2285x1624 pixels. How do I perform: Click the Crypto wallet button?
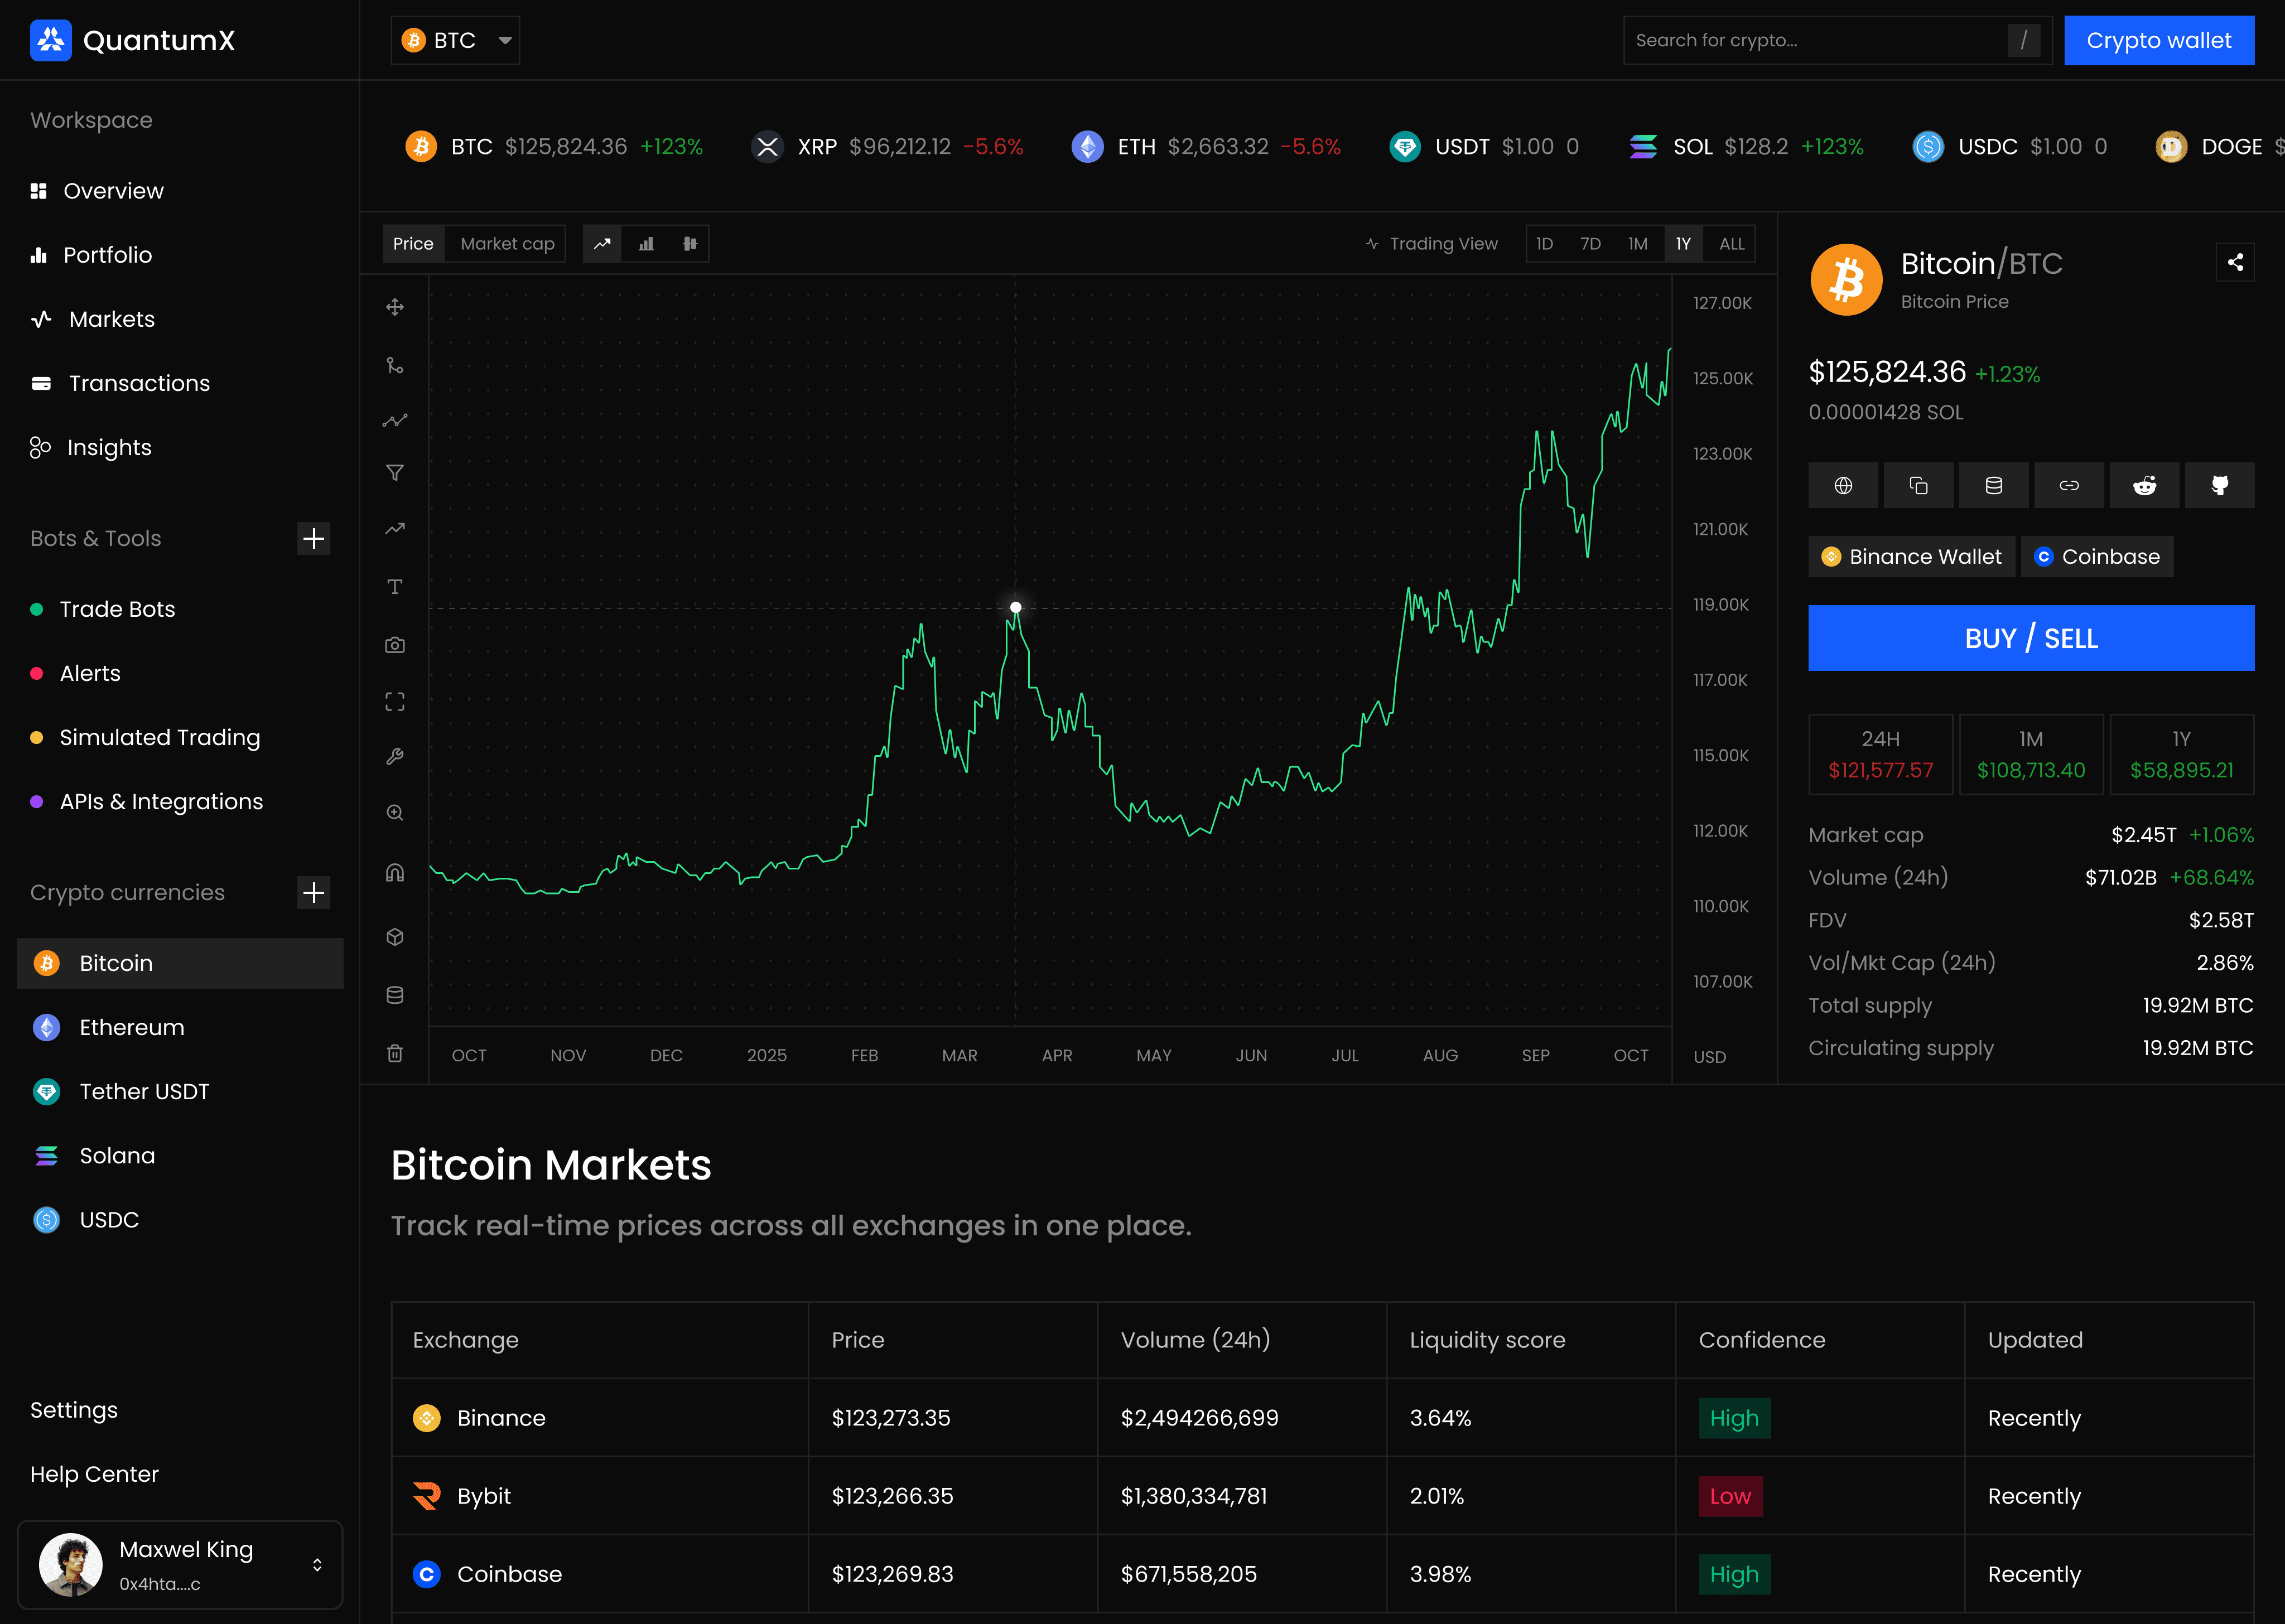click(x=2158, y=41)
